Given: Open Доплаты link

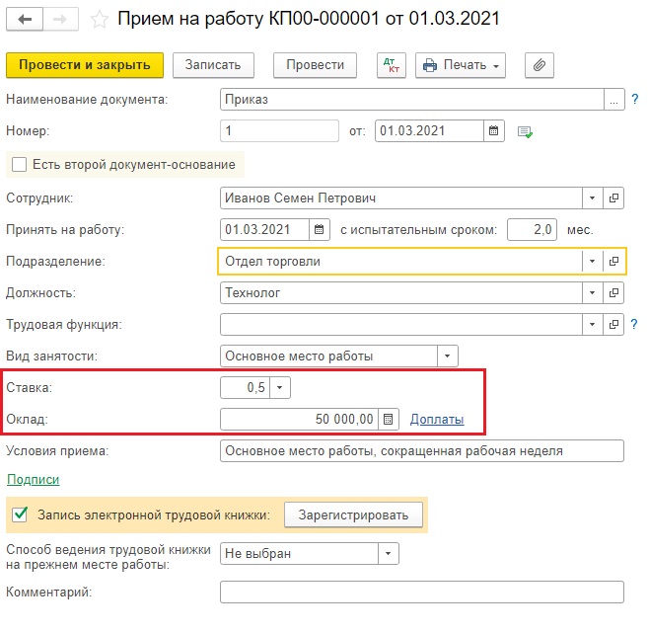Looking at the screenshot, I should 437,419.
